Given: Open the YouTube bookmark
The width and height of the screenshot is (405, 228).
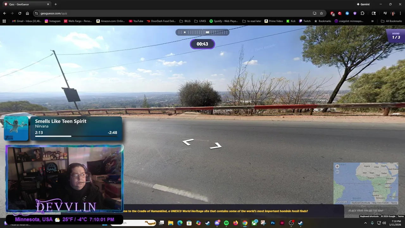Looking at the screenshot, I should point(136,21).
